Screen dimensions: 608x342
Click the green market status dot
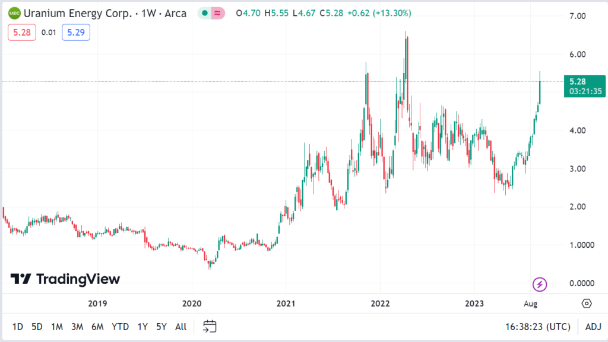[205, 13]
